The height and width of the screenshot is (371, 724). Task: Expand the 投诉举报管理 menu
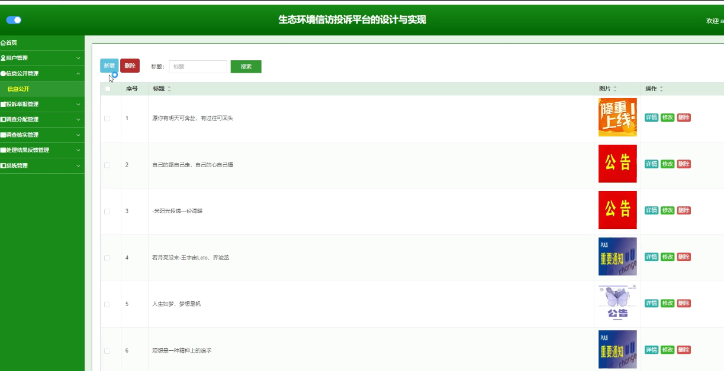[41, 104]
